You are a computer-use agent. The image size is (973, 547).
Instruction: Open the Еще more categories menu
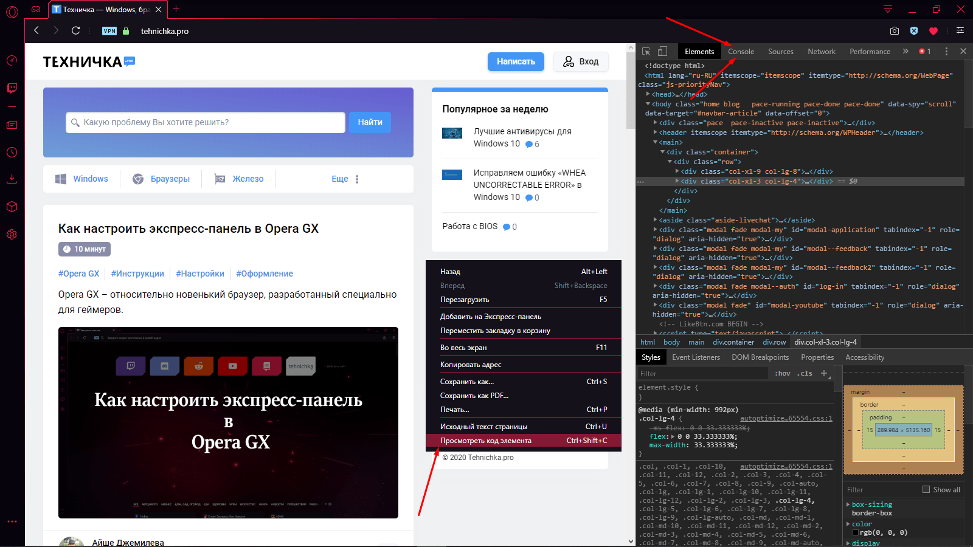[x=345, y=179]
